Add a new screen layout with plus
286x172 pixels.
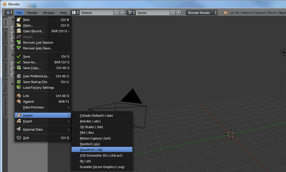[117, 13]
